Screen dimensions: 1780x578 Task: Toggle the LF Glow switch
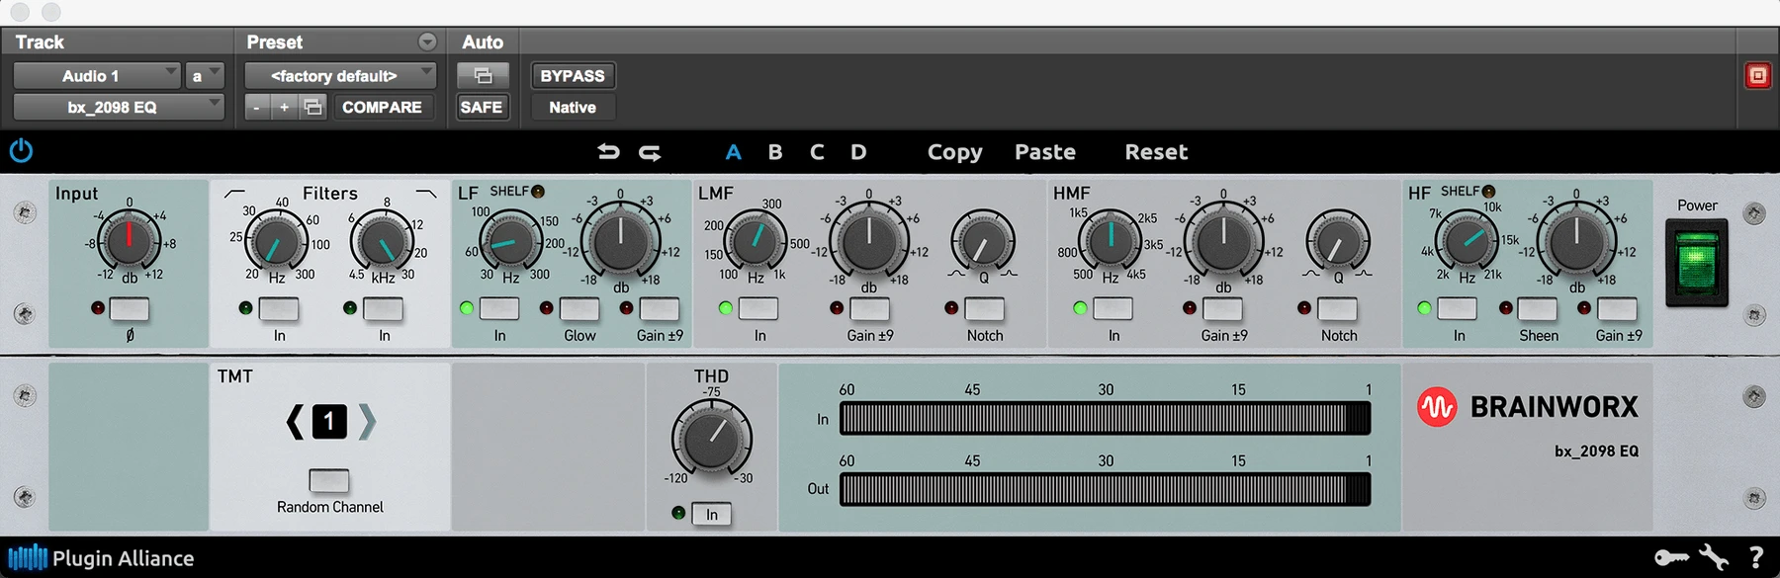click(579, 309)
